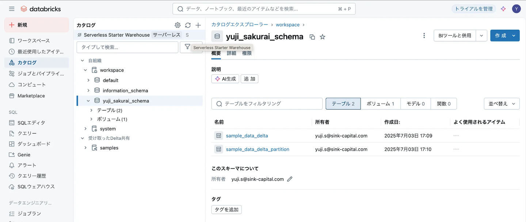Open ジョブラン in sidebar
Screen dimensions: 526x222
pos(37,213)
